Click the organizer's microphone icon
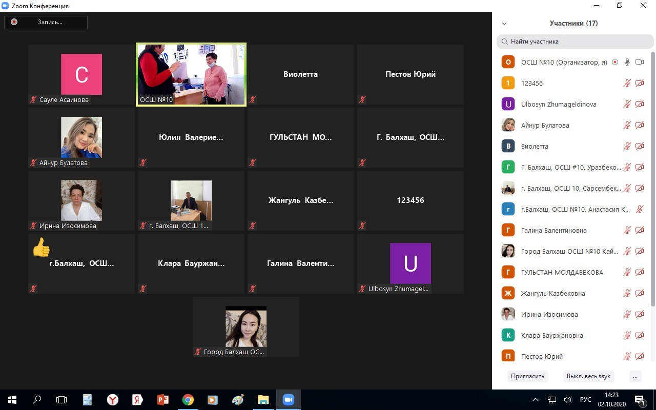The height and width of the screenshot is (410, 656). coord(627,62)
